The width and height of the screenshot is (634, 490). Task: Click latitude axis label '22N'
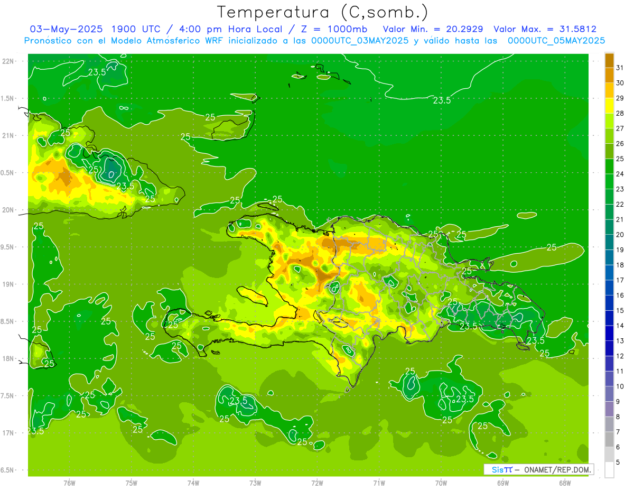tap(8, 61)
